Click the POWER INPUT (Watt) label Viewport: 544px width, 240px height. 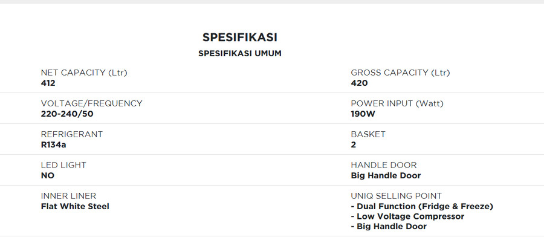[x=397, y=103]
